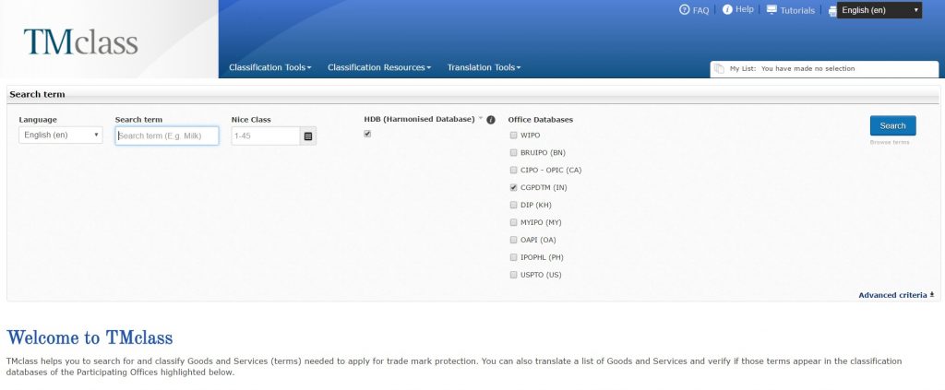Open the Translation Tools menu

tap(484, 67)
